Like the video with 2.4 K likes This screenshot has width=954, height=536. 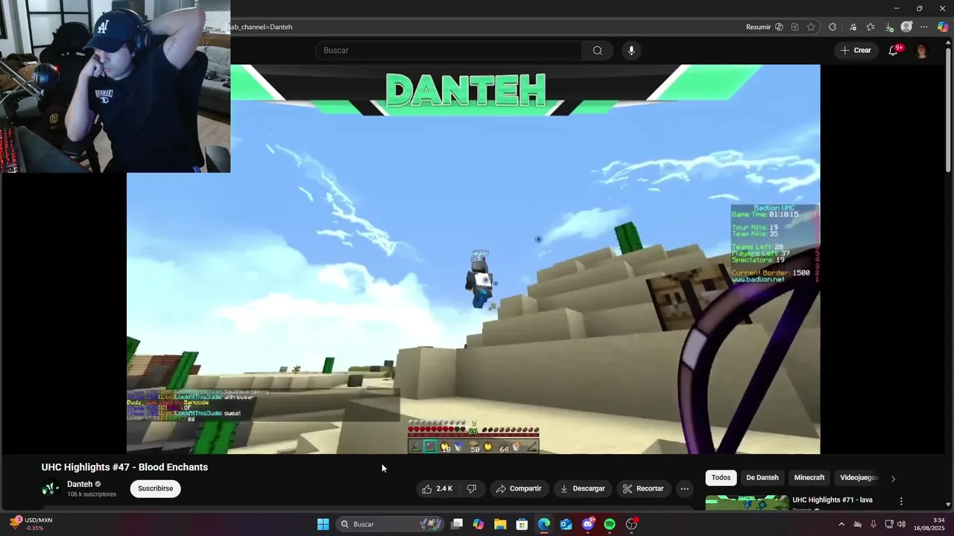point(438,489)
